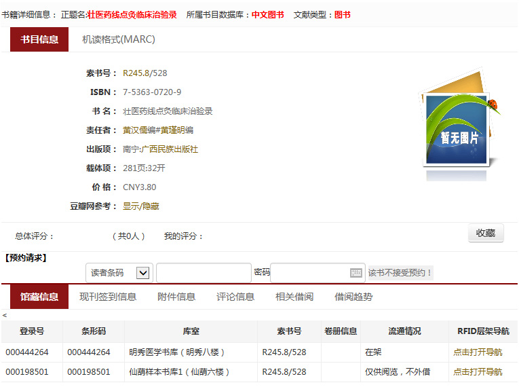Click the 收藏 button
Screen dimensions: 519x387
(486, 233)
